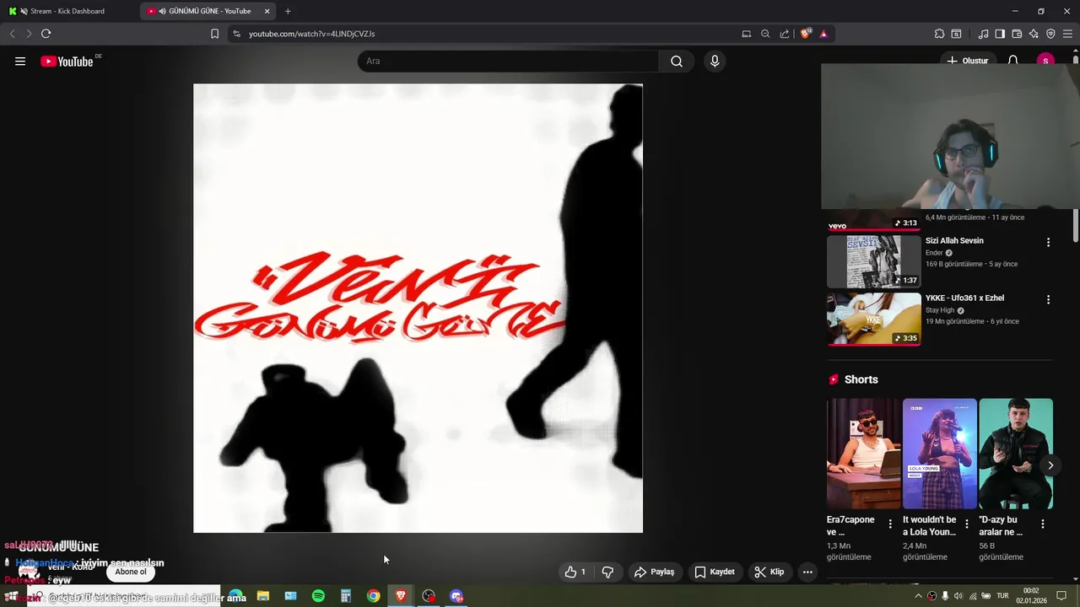
Task: Go back with browser back arrow
Action: tap(12, 34)
